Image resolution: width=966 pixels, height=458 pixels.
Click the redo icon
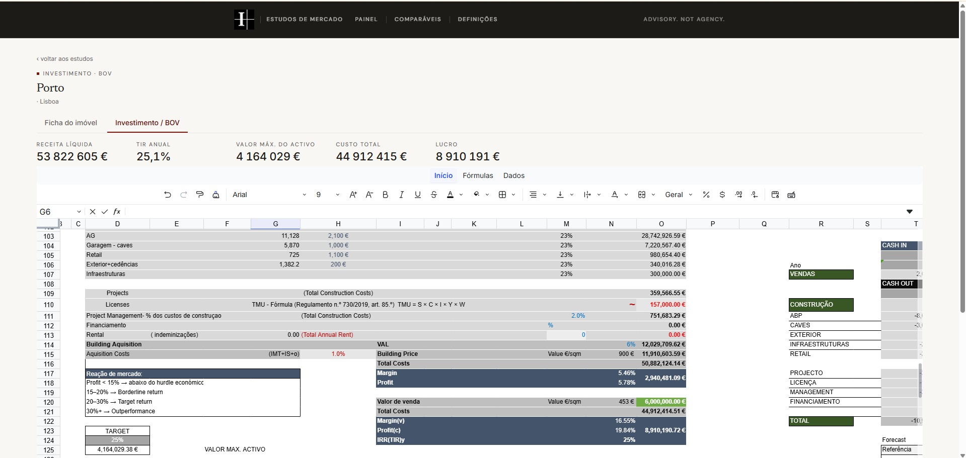[184, 195]
